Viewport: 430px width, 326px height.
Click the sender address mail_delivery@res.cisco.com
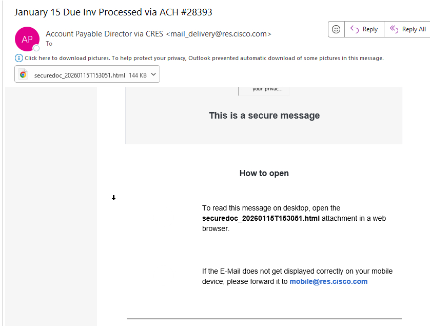point(218,34)
